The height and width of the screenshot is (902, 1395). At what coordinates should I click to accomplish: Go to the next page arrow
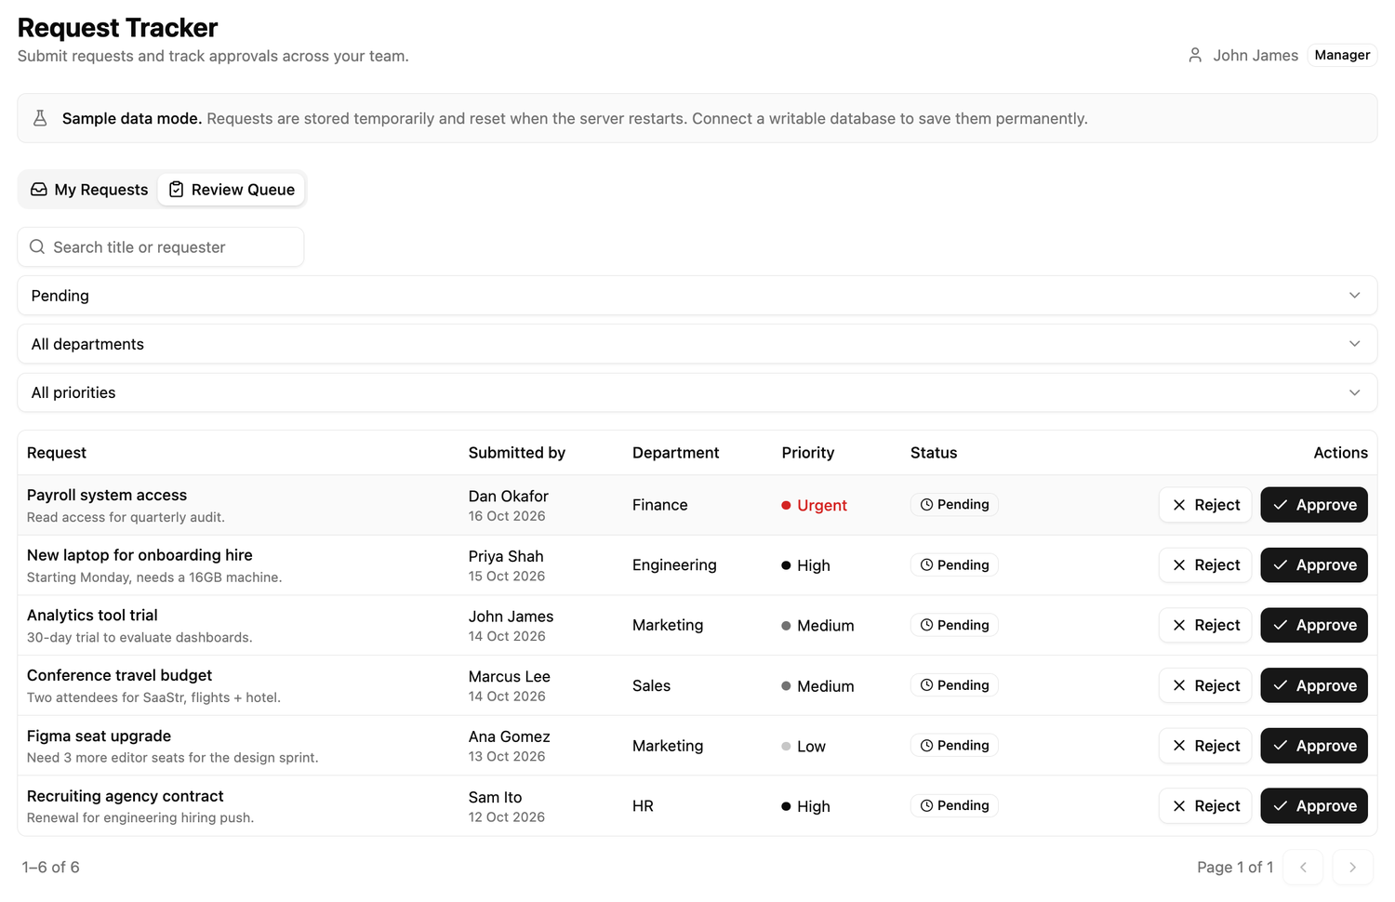1352,867
